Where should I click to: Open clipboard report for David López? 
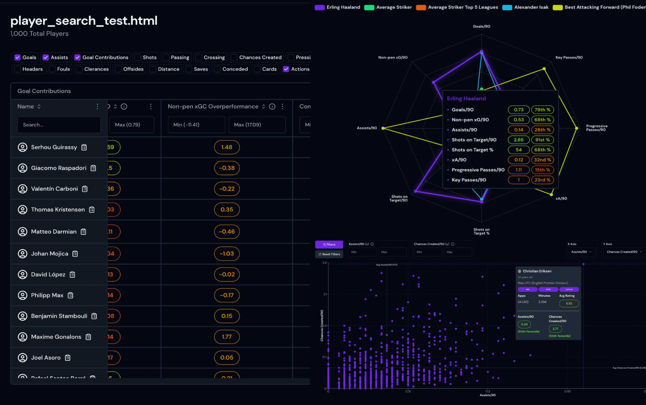(72, 275)
